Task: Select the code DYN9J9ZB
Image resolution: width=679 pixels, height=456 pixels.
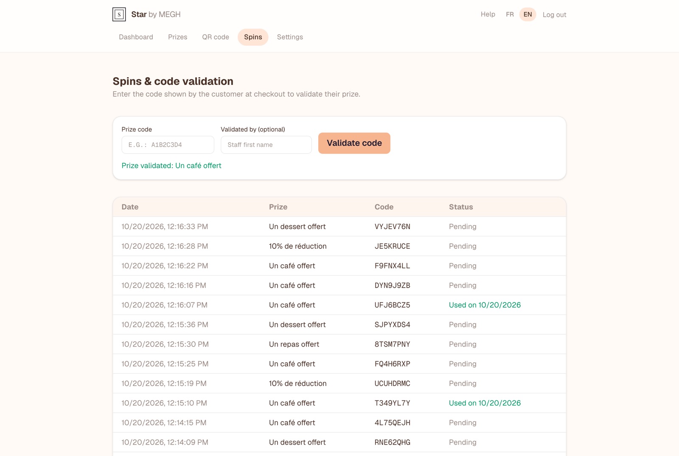Action: pyautogui.click(x=393, y=285)
